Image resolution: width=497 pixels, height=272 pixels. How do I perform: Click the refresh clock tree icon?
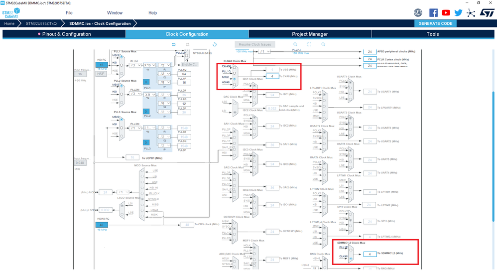(x=215, y=44)
